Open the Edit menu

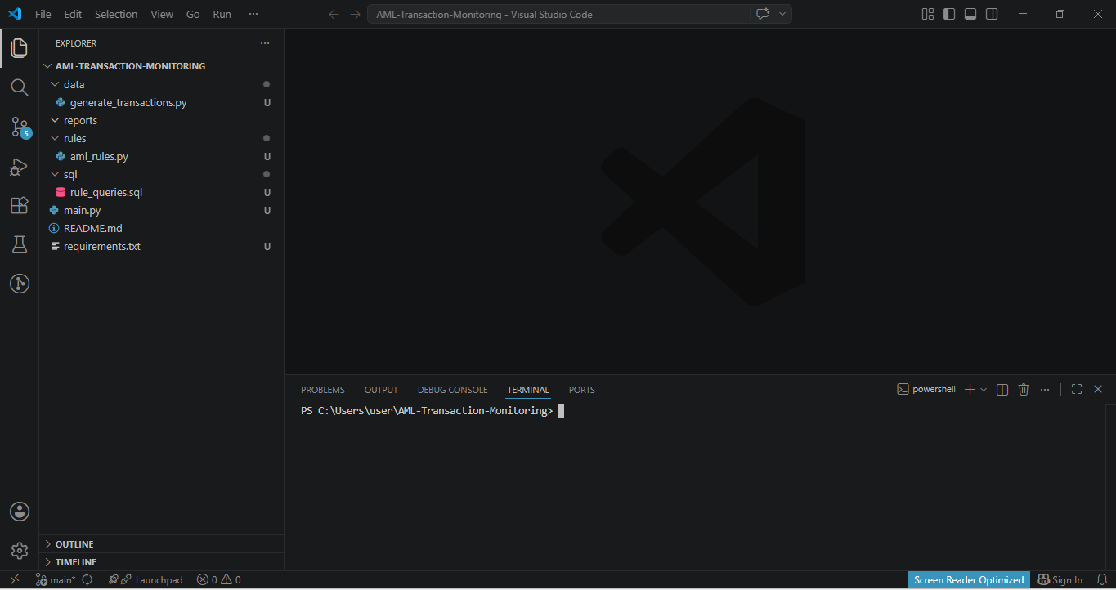[73, 14]
